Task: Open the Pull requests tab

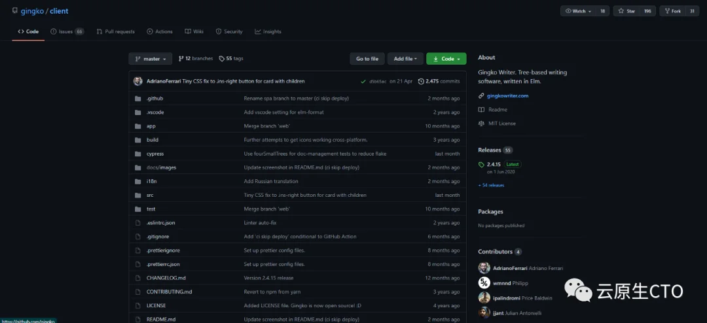Action: pyautogui.click(x=115, y=31)
